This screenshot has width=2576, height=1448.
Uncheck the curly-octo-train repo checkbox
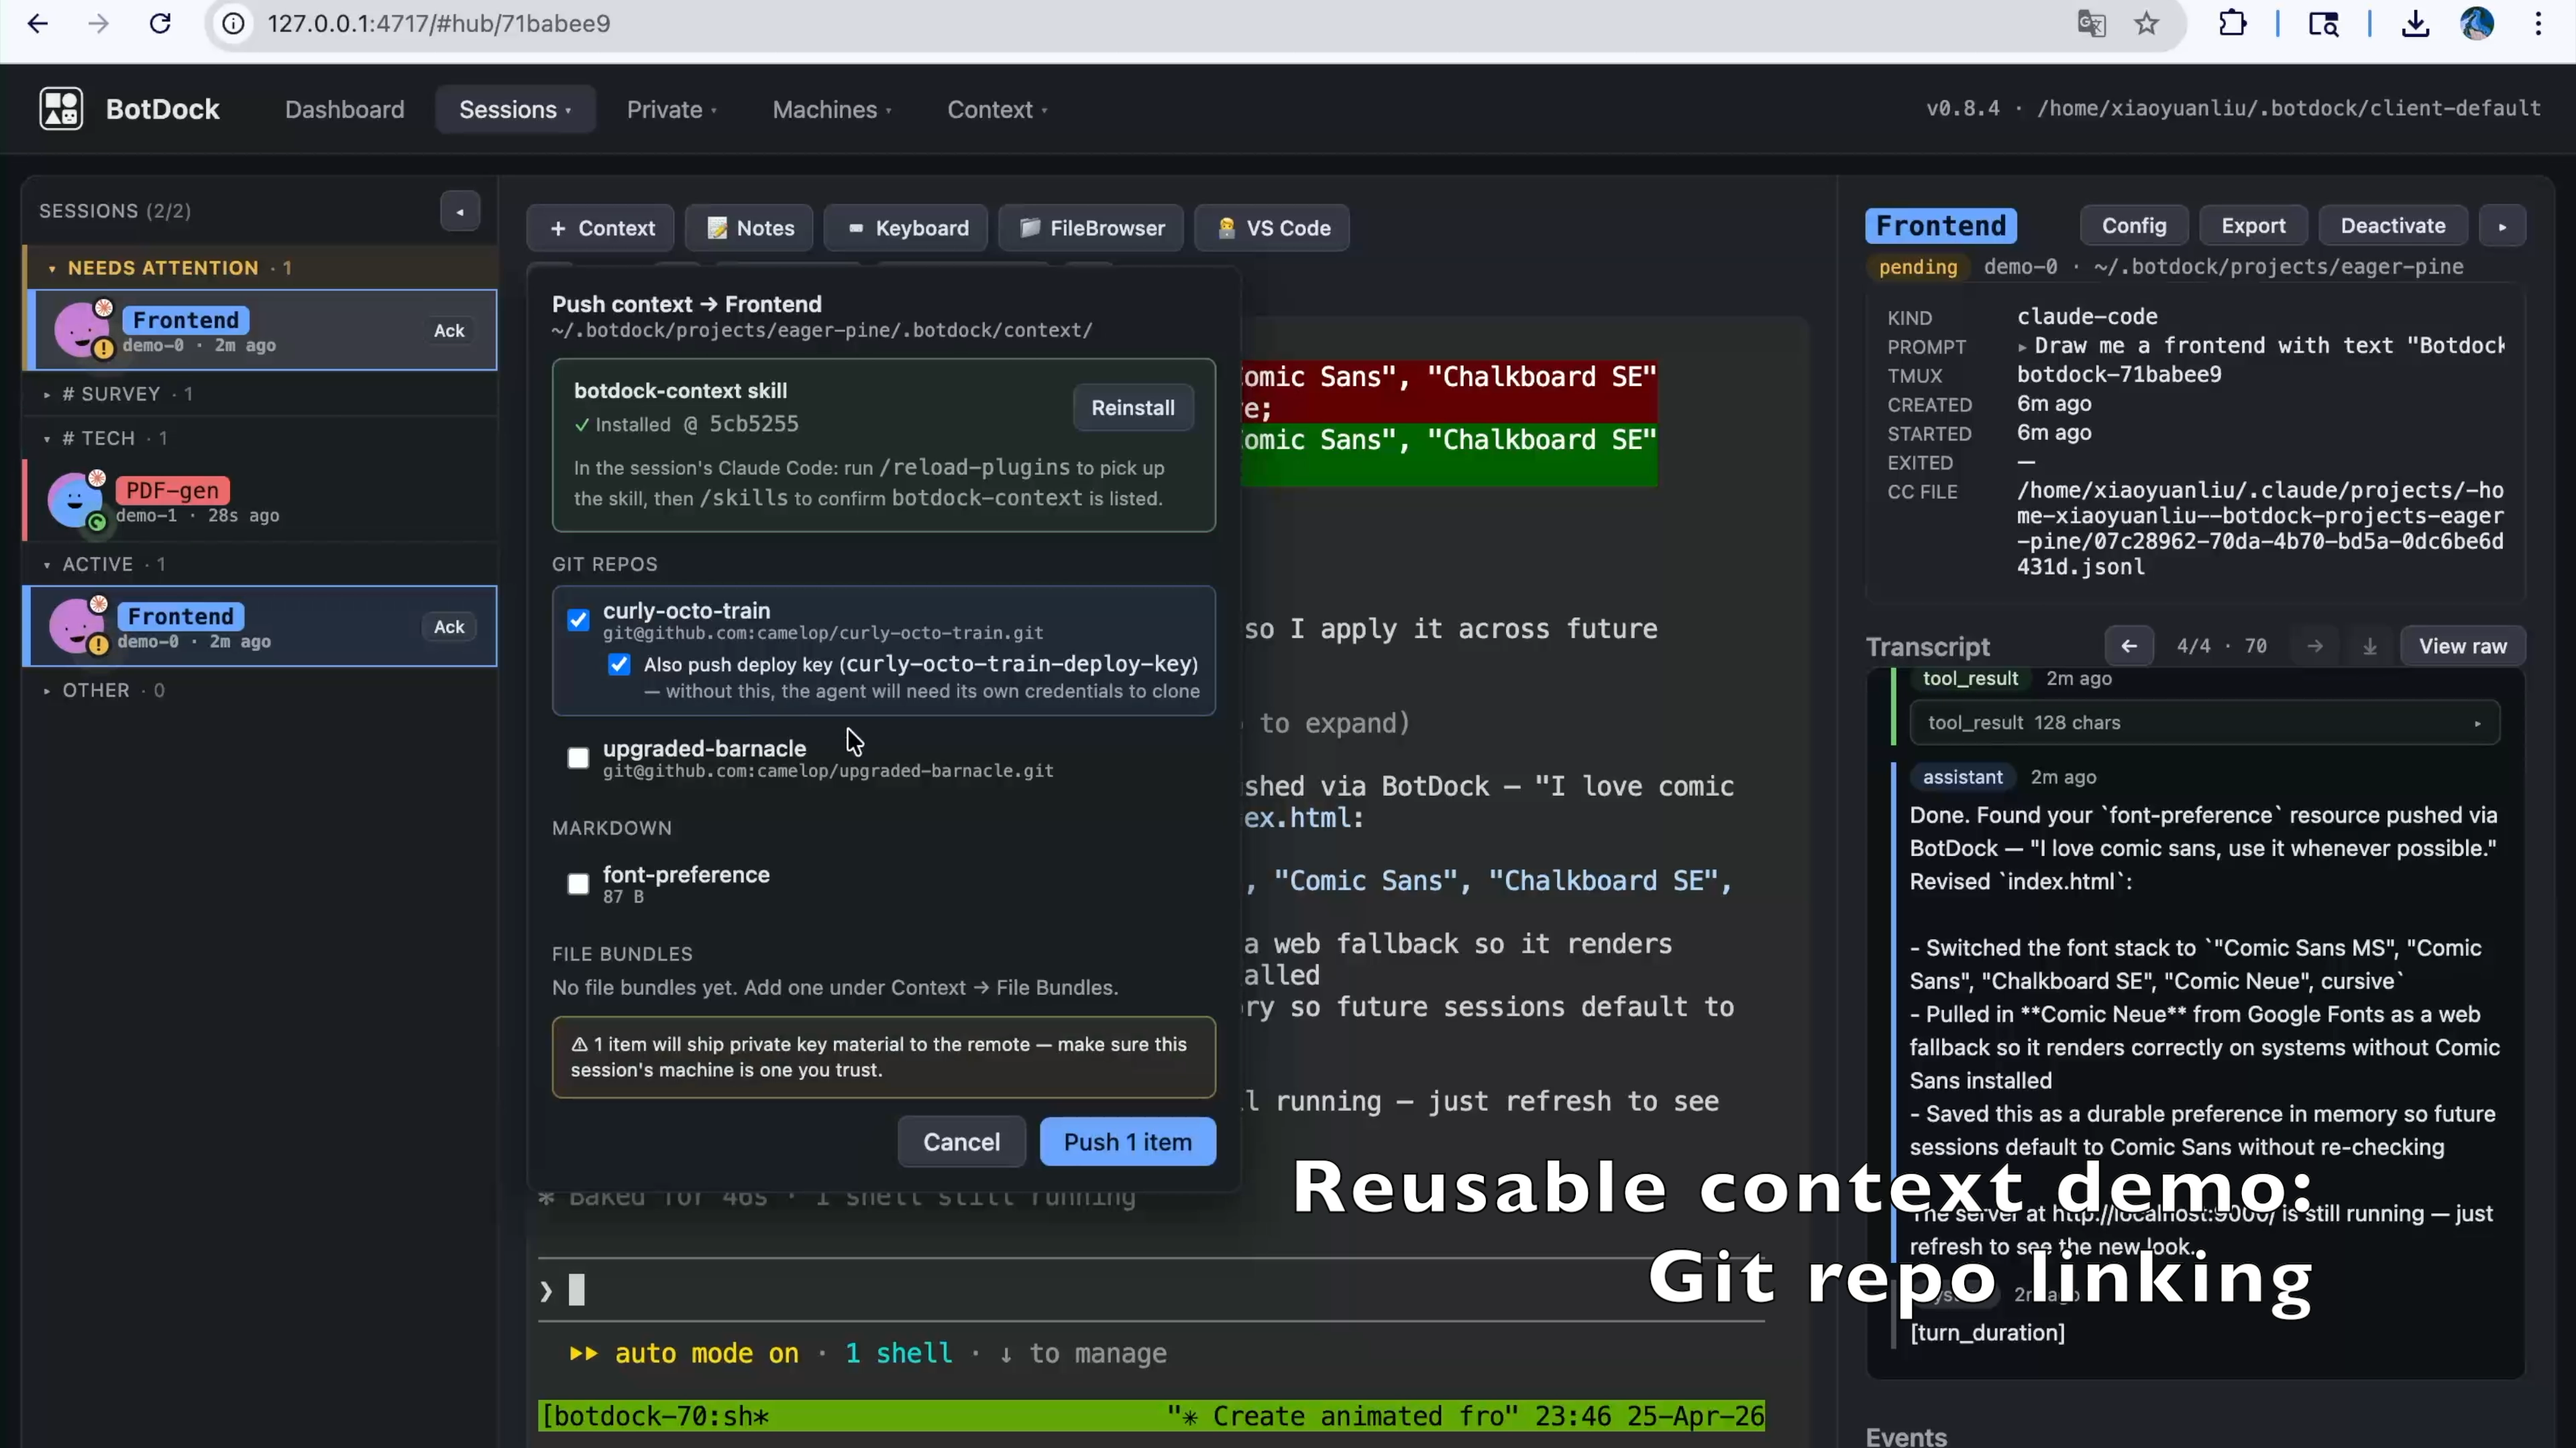pos(578,619)
